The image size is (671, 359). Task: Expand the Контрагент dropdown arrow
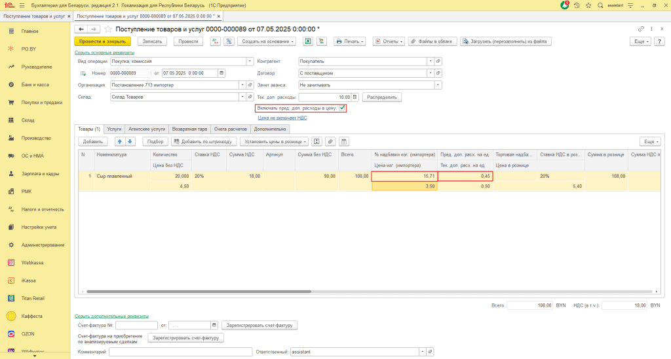coord(431,61)
